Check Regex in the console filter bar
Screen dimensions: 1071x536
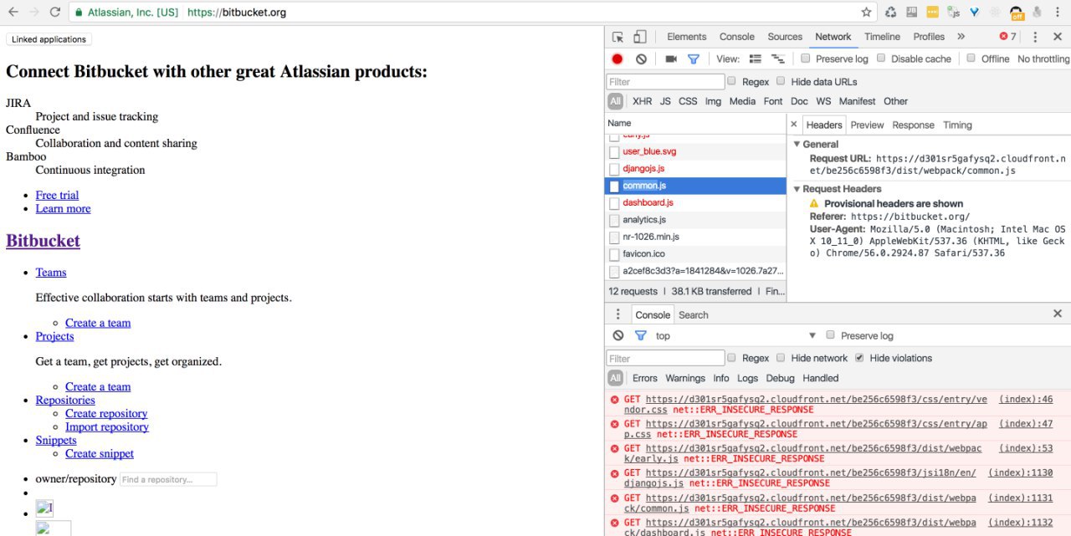(x=731, y=357)
